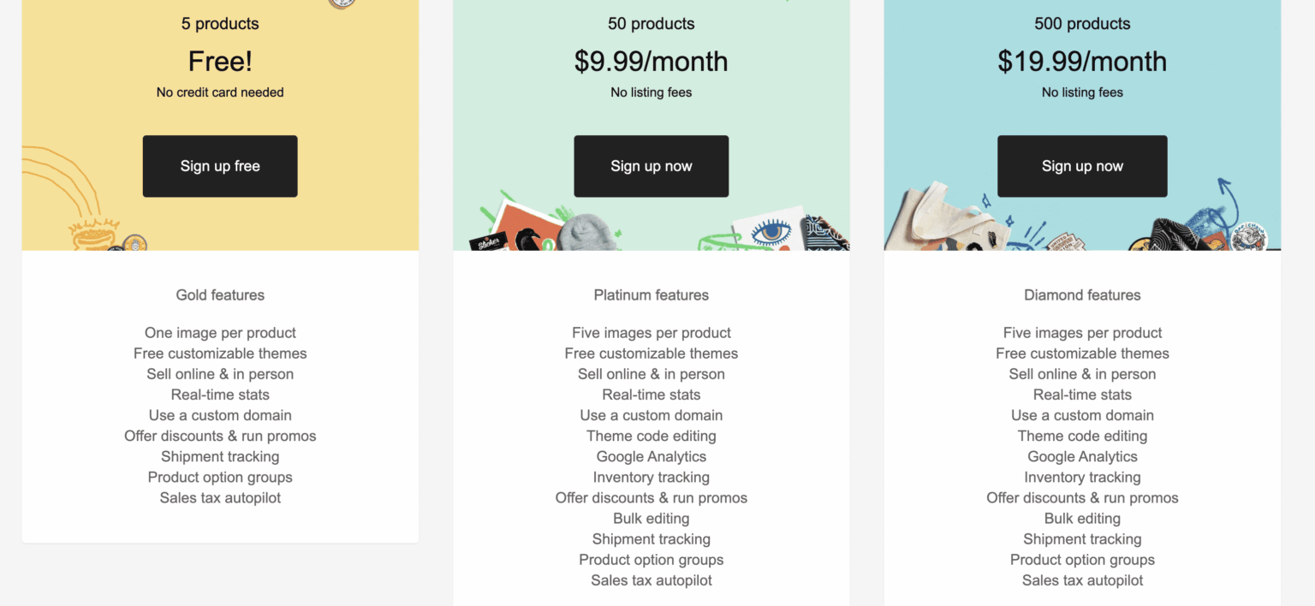Select the Diamond plan card
Screen dimensions: 1315x606
1081,257
